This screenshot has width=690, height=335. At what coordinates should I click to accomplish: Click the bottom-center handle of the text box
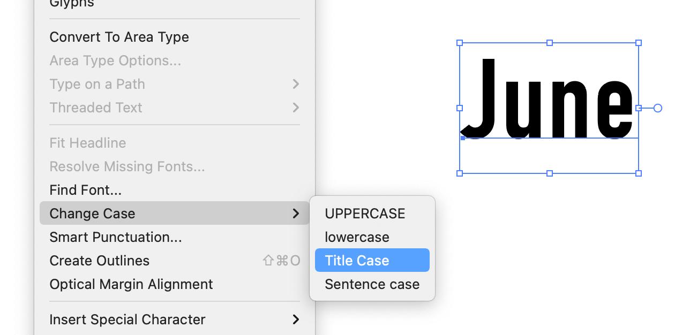tap(549, 173)
